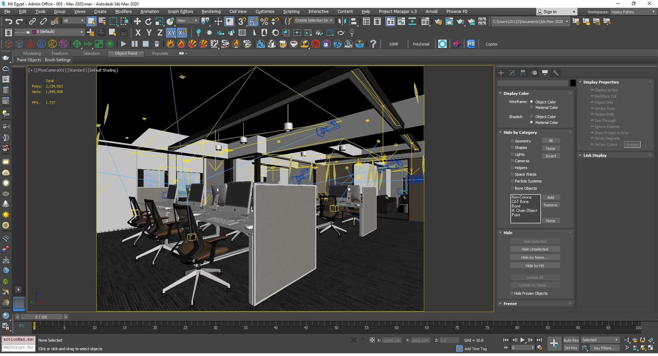Screen dimensions: 658x356
Task: Click the Key Filters button
Action: pyautogui.click(x=605, y=348)
